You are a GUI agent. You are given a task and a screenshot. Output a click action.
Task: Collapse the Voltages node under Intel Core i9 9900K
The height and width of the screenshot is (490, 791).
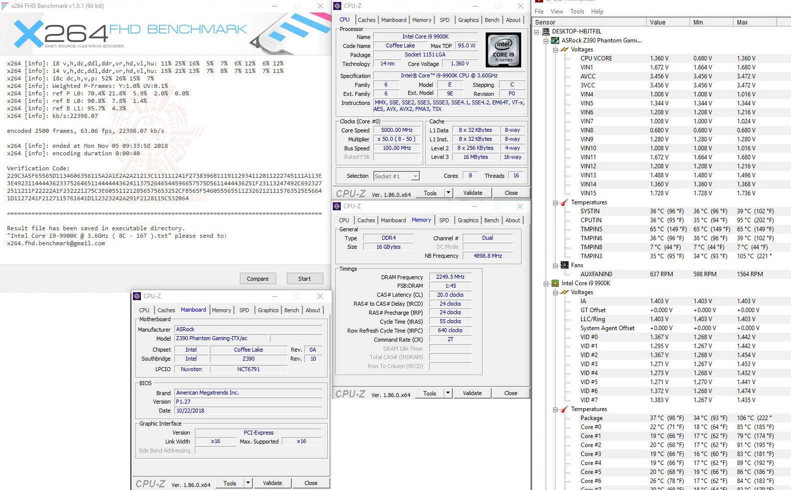pyautogui.click(x=555, y=292)
